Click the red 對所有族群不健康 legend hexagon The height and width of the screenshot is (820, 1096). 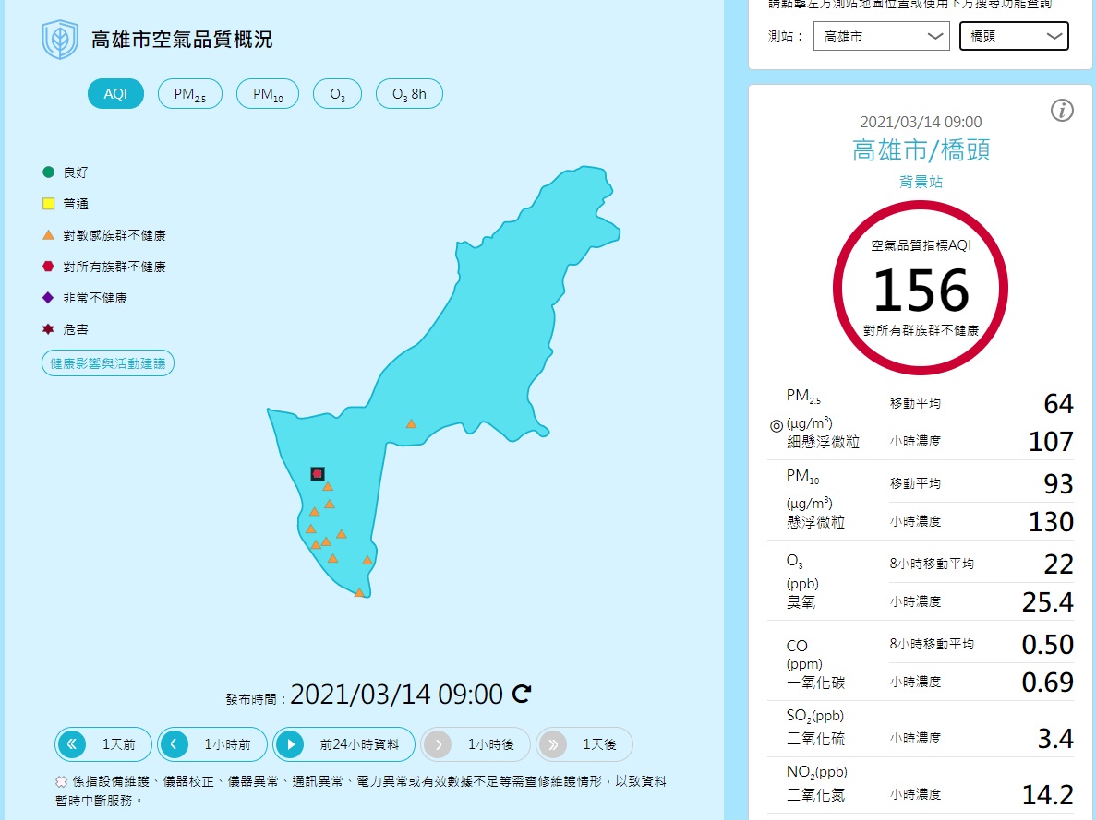tap(48, 267)
